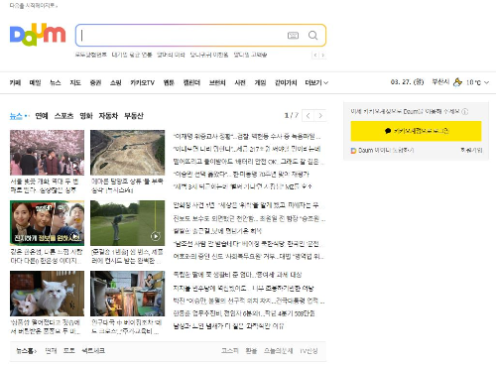Click the TV편성 link in footer bar
Screen dimensions: 496x365
(309, 351)
